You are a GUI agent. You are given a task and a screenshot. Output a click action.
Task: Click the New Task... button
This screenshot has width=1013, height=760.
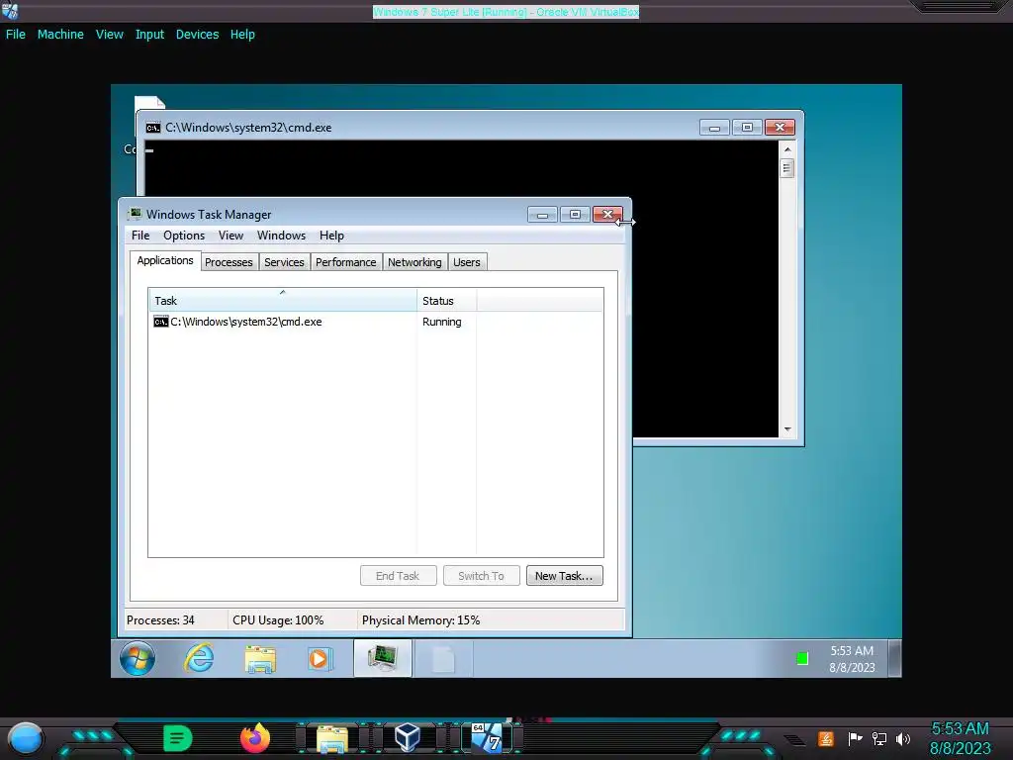coord(565,576)
